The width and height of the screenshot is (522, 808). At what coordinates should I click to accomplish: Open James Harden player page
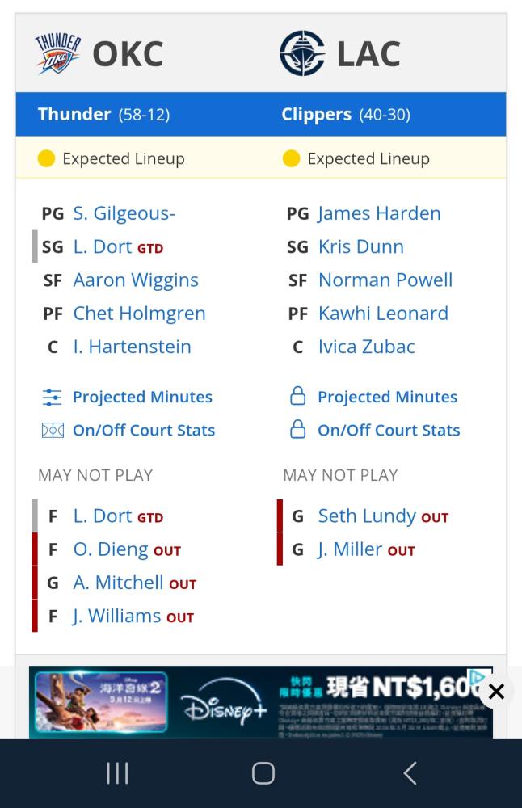tap(379, 213)
